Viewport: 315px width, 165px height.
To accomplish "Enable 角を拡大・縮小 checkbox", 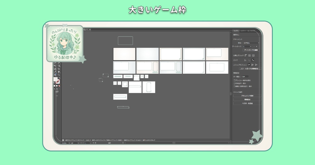I will click(234, 83).
